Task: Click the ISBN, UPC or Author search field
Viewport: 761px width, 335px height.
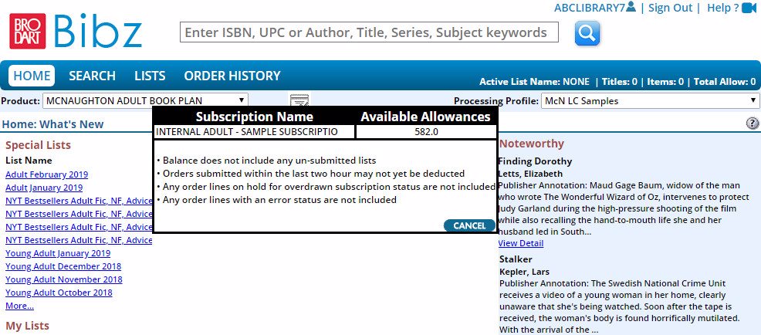Action: [369, 32]
